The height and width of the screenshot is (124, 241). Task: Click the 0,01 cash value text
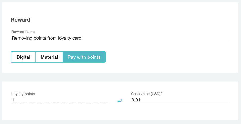(136, 100)
